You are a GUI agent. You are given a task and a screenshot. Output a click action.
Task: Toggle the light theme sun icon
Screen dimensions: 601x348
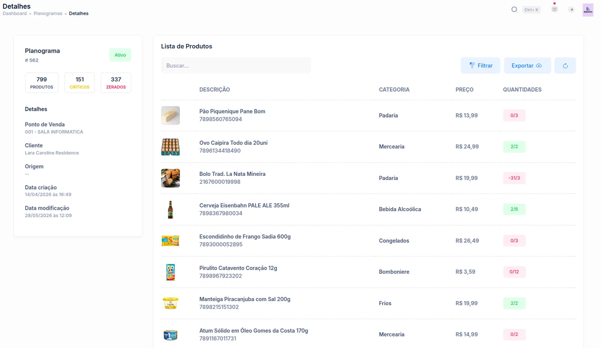[x=571, y=10]
